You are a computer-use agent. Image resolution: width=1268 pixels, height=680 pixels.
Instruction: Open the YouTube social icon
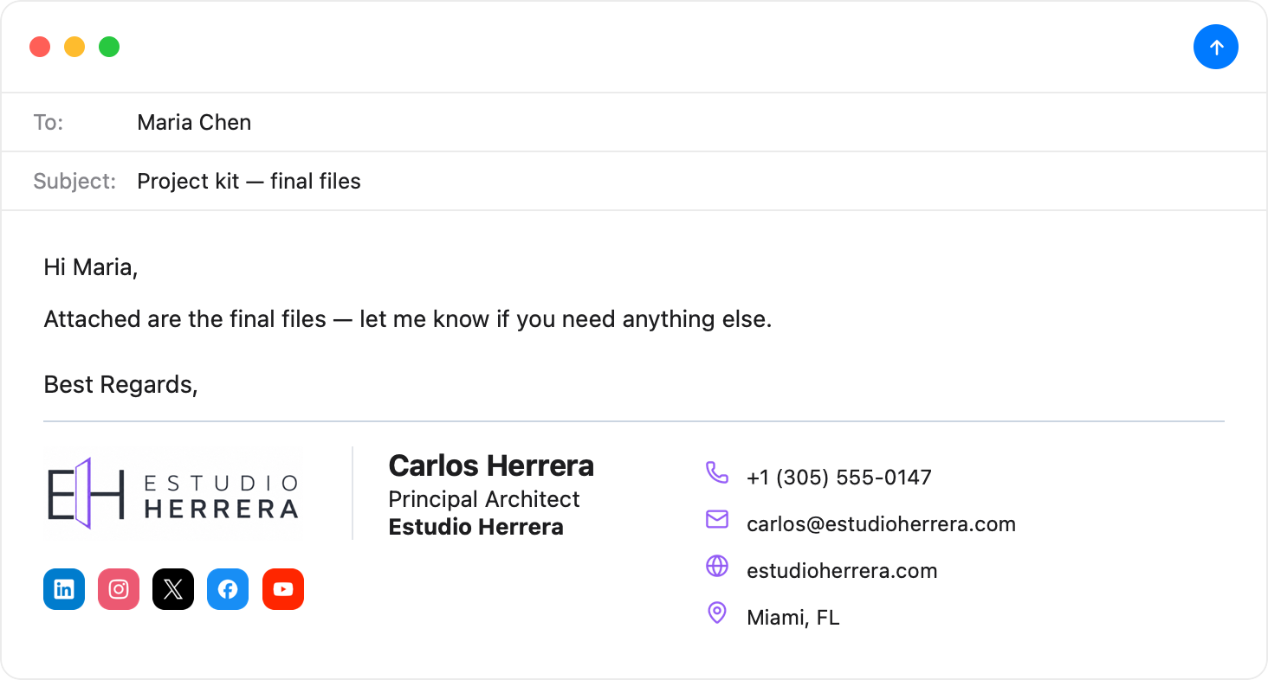click(282, 589)
